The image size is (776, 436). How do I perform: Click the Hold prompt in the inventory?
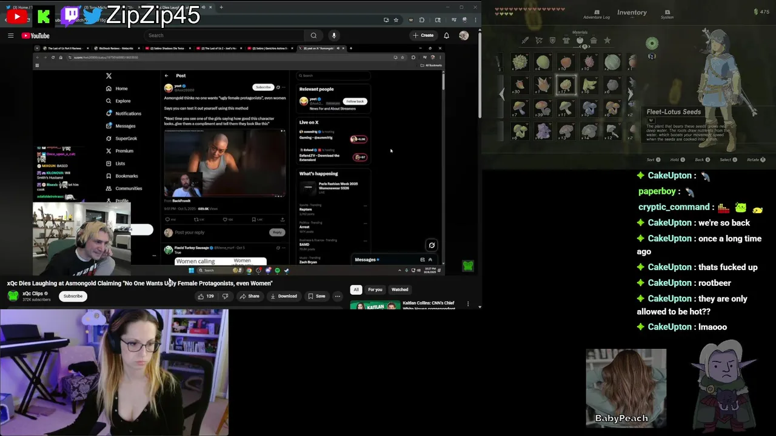(677, 159)
